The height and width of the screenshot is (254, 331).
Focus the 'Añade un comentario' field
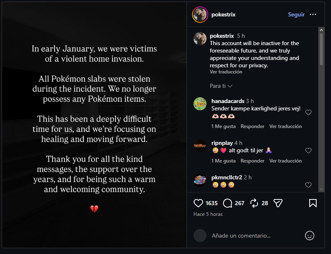(x=255, y=236)
